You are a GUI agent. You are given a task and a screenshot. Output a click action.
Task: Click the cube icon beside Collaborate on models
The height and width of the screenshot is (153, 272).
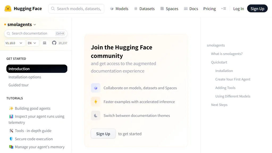point(96,88)
